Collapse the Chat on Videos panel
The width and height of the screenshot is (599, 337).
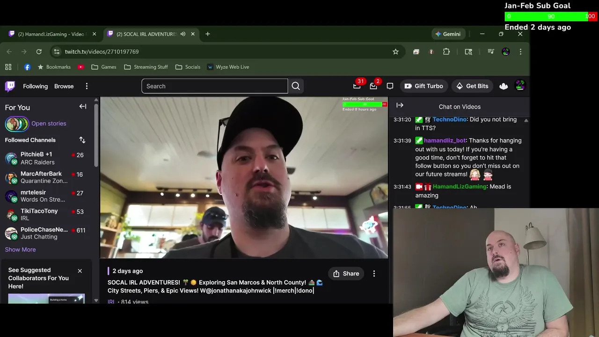[x=400, y=105]
